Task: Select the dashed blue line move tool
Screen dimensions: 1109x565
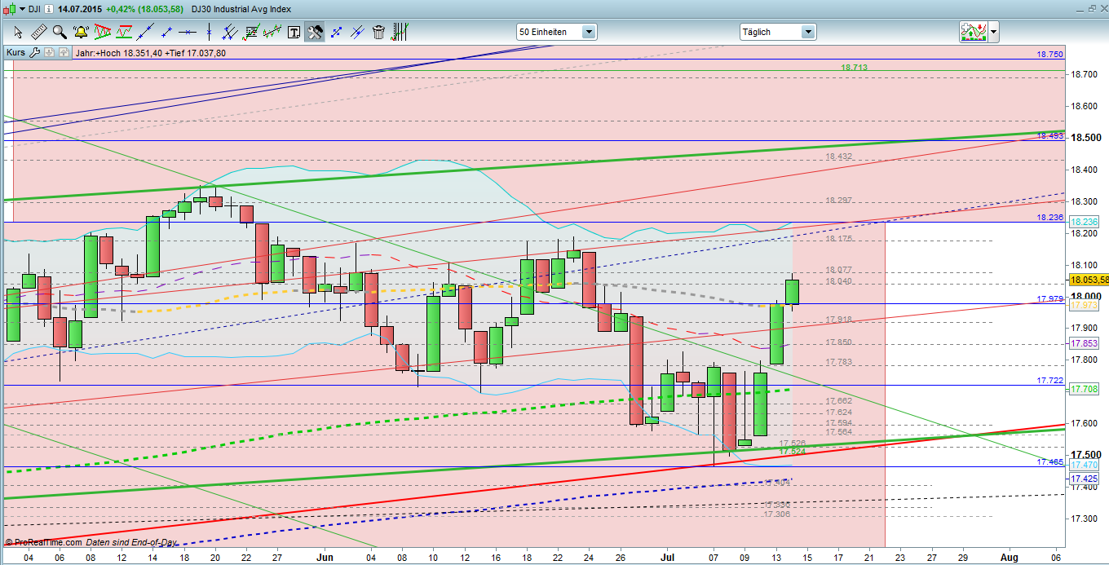Action: click(x=336, y=32)
